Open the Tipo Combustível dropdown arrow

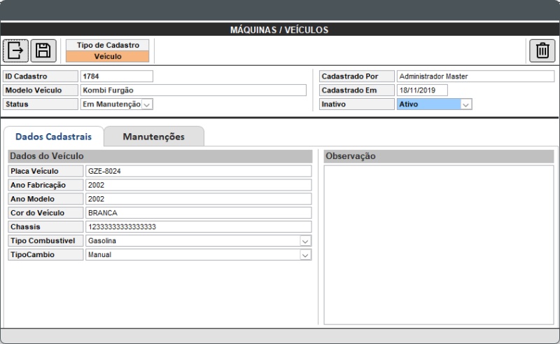304,241
